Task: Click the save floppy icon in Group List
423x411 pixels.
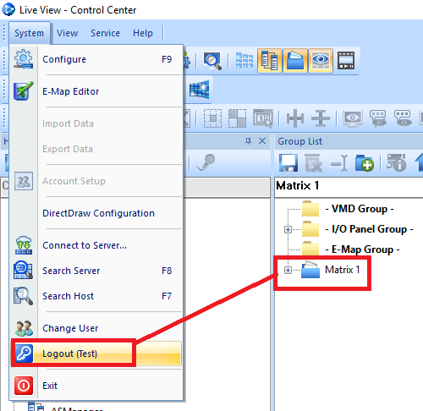Action: pos(288,162)
